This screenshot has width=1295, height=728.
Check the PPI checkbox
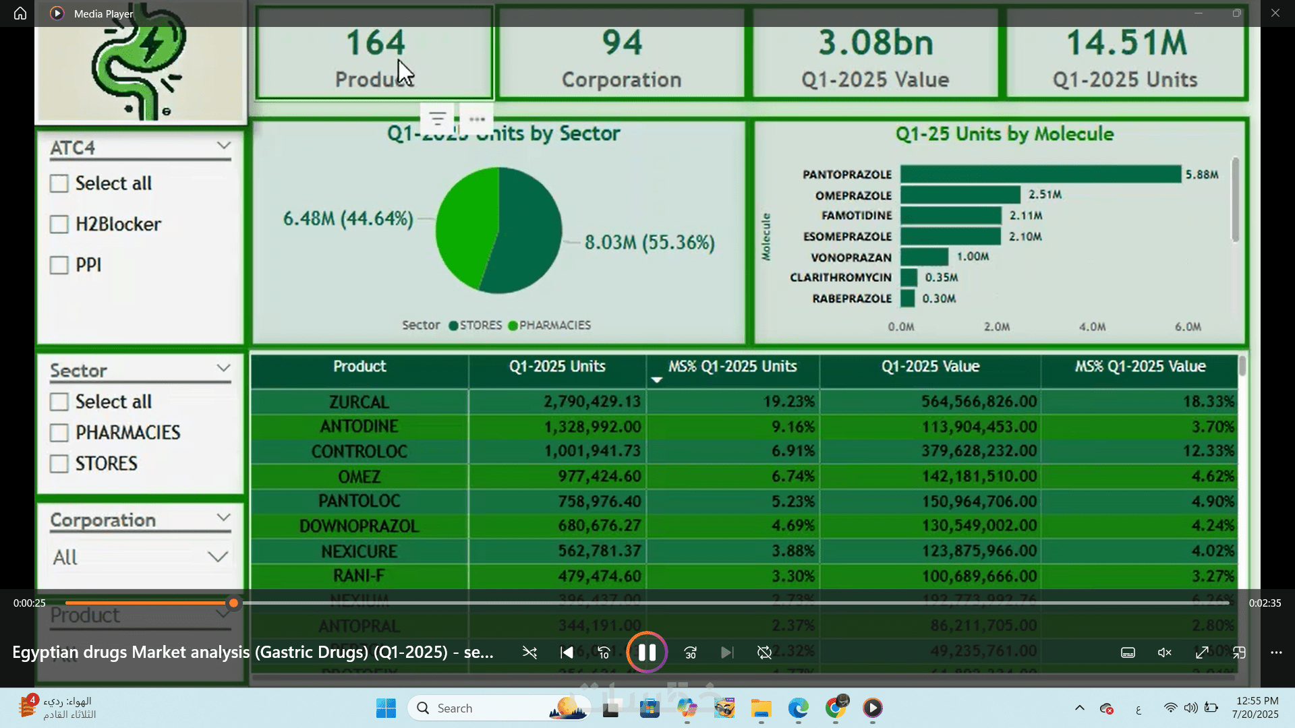tap(59, 265)
